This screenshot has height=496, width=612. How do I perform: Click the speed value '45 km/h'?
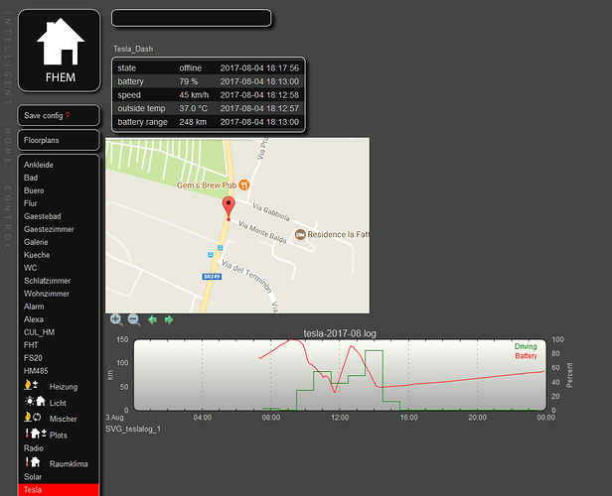(194, 95)
